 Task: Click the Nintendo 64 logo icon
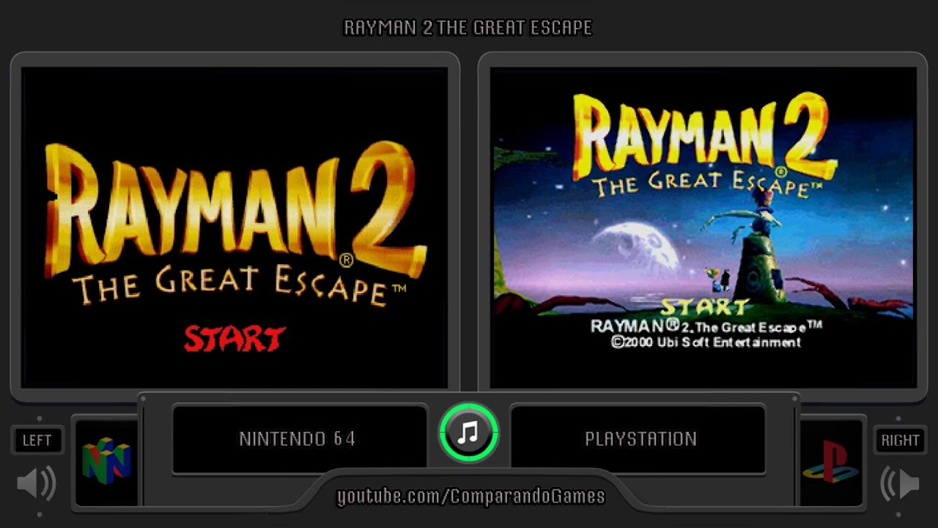[x=106, y=461]
